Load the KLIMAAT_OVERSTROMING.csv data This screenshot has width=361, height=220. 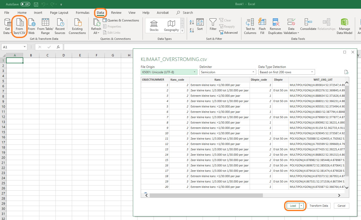pos(293,205)
